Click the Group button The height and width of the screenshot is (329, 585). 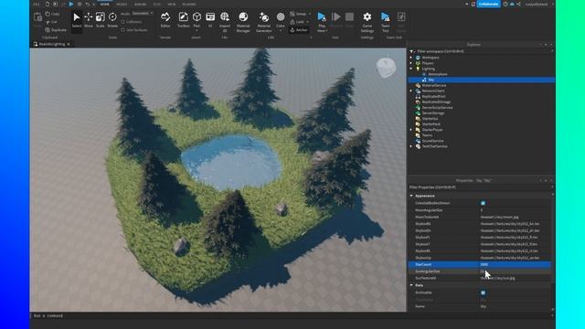(x=299, y=14)
